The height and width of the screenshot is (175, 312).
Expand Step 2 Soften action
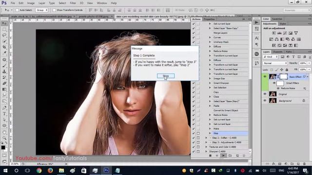206,138
